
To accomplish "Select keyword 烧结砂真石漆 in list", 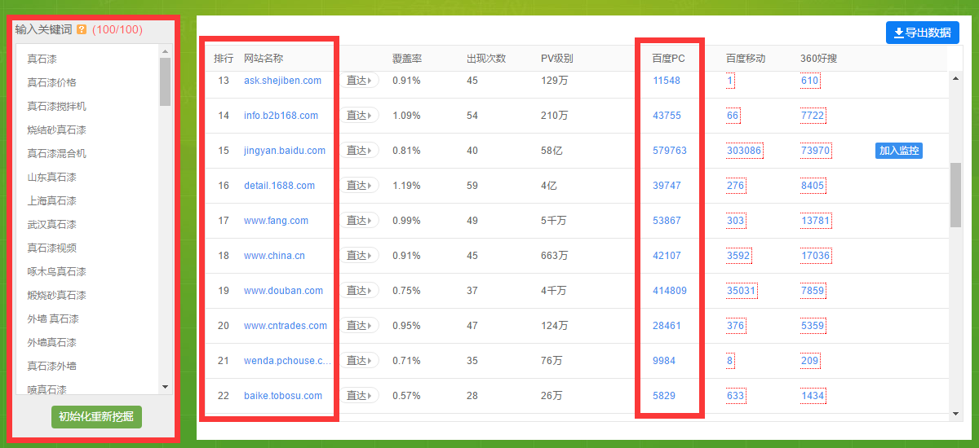I will pyautogui.click(x=56, y=130).
